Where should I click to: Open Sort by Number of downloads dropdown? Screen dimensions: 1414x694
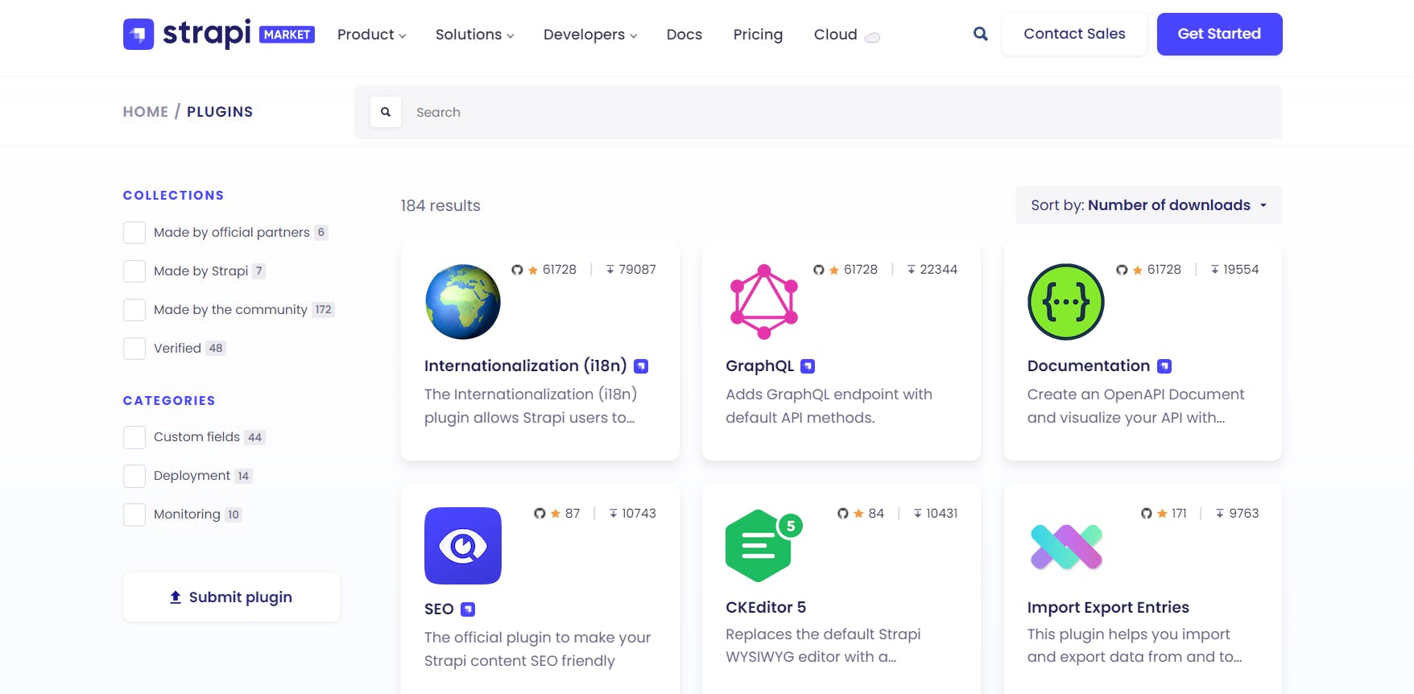click(x=1149, y=205)
